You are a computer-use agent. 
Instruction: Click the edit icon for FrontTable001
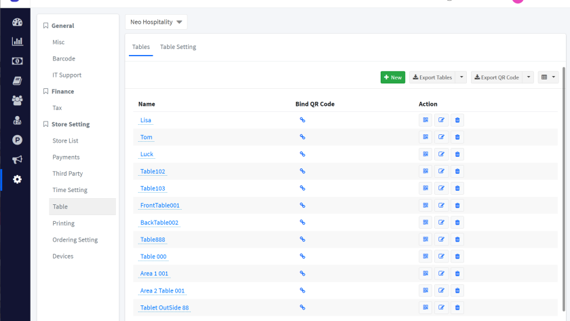click(x=441, y=205)
